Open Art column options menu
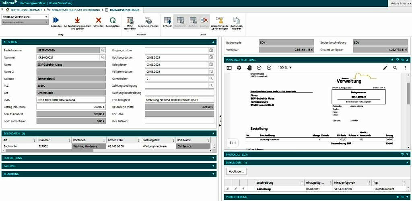 click(x=35, y=140)
